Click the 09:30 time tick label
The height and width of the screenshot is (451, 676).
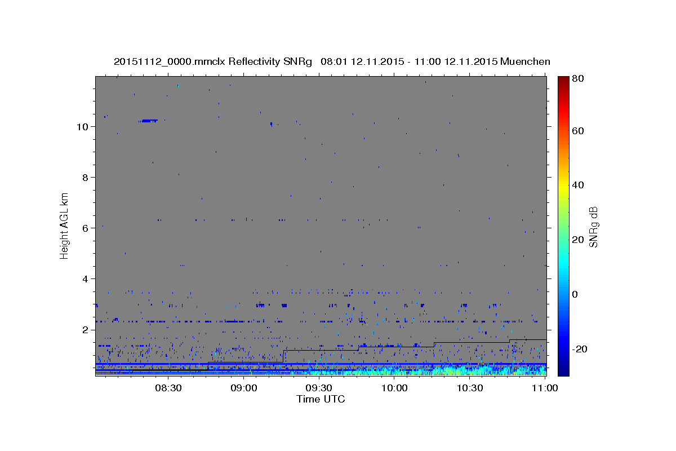tap(319, 388)
